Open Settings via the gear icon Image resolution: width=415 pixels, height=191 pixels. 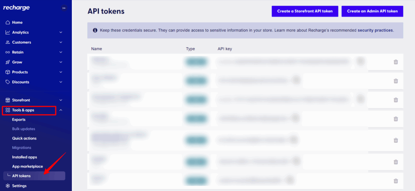pos(8,186)
